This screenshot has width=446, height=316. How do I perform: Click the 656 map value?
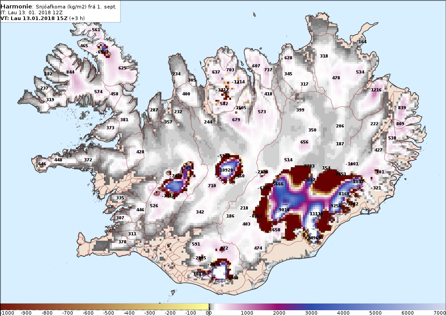(x=304, y=142)
